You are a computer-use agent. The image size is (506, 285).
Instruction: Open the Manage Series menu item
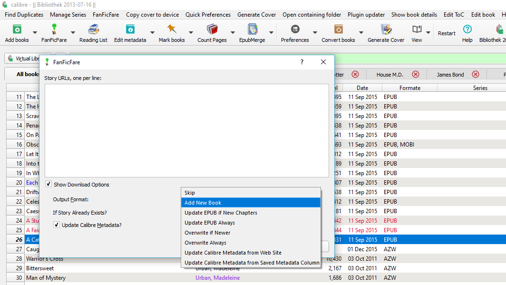pos(68,15)
